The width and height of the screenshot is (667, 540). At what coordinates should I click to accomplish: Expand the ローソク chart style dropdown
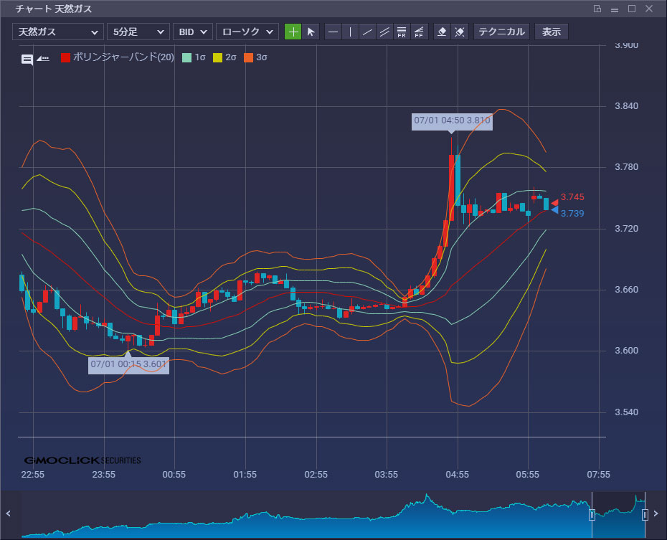247,32
